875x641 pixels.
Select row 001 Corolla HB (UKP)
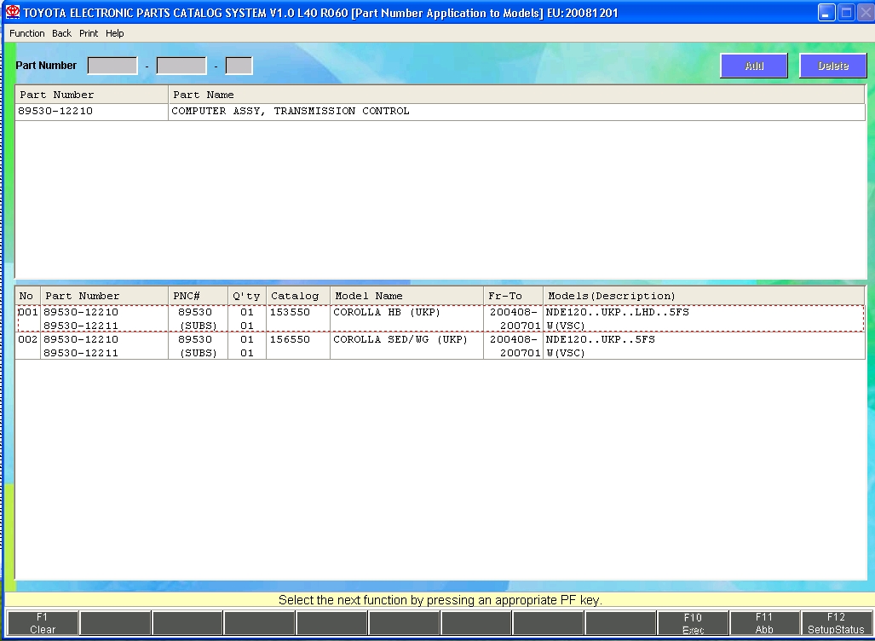click(386, 318)
